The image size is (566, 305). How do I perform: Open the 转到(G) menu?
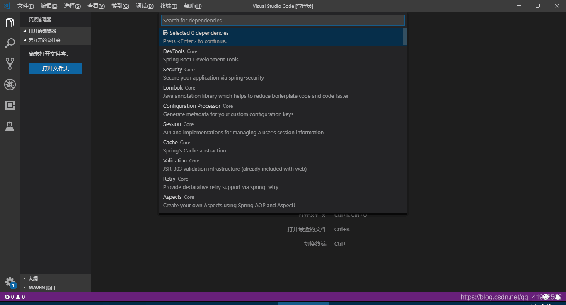pos(120,6)
